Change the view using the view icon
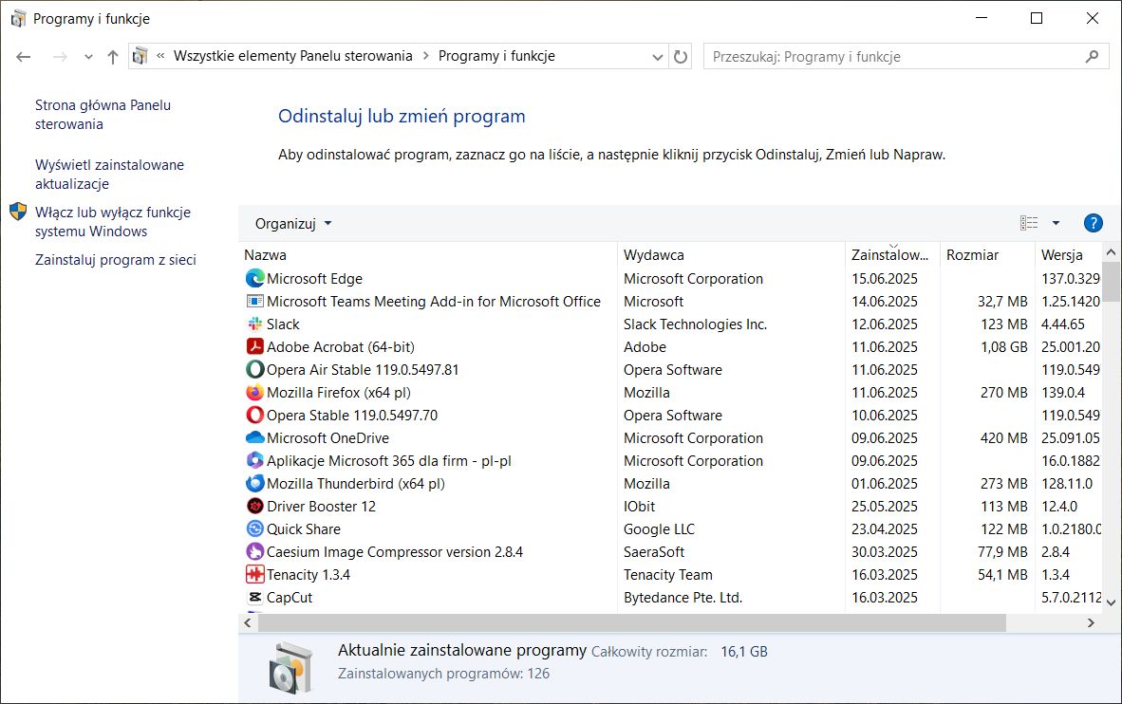Image resolution: width=1122 pixels, height=704 pixels. (x=1029, y=223)
